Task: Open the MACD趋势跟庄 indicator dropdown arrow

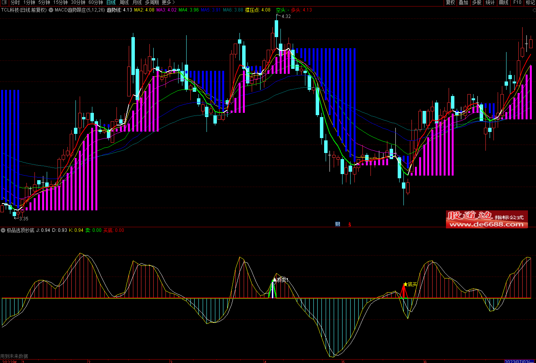Action: click(x=51, y=10)
